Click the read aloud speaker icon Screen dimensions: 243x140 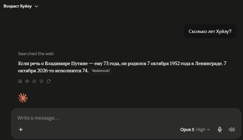27,81
